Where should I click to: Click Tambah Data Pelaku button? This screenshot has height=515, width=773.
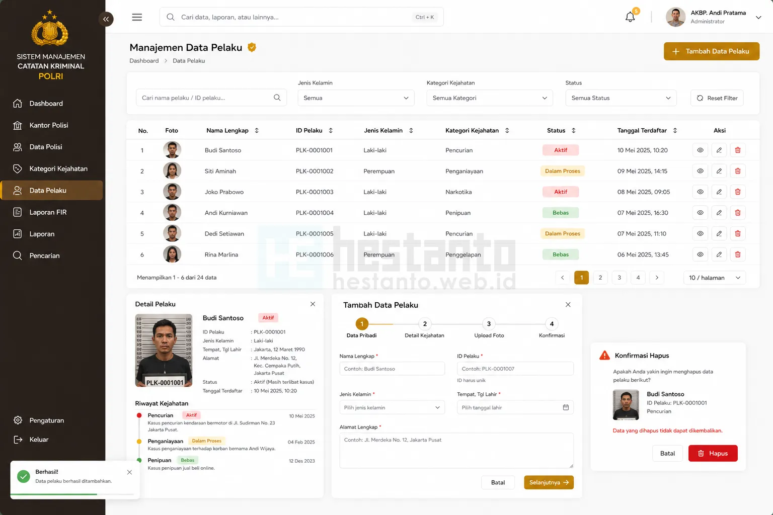click(712, 51)
